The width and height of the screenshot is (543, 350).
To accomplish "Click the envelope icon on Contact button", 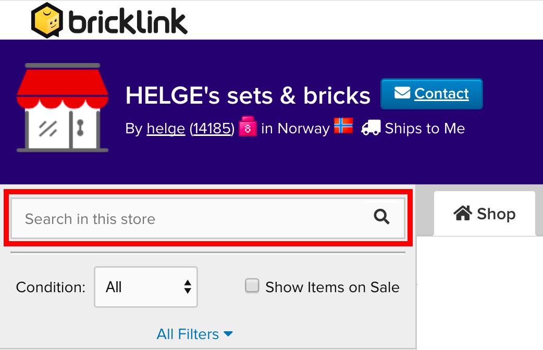I will pyautogui.click(x=402, y=93).
